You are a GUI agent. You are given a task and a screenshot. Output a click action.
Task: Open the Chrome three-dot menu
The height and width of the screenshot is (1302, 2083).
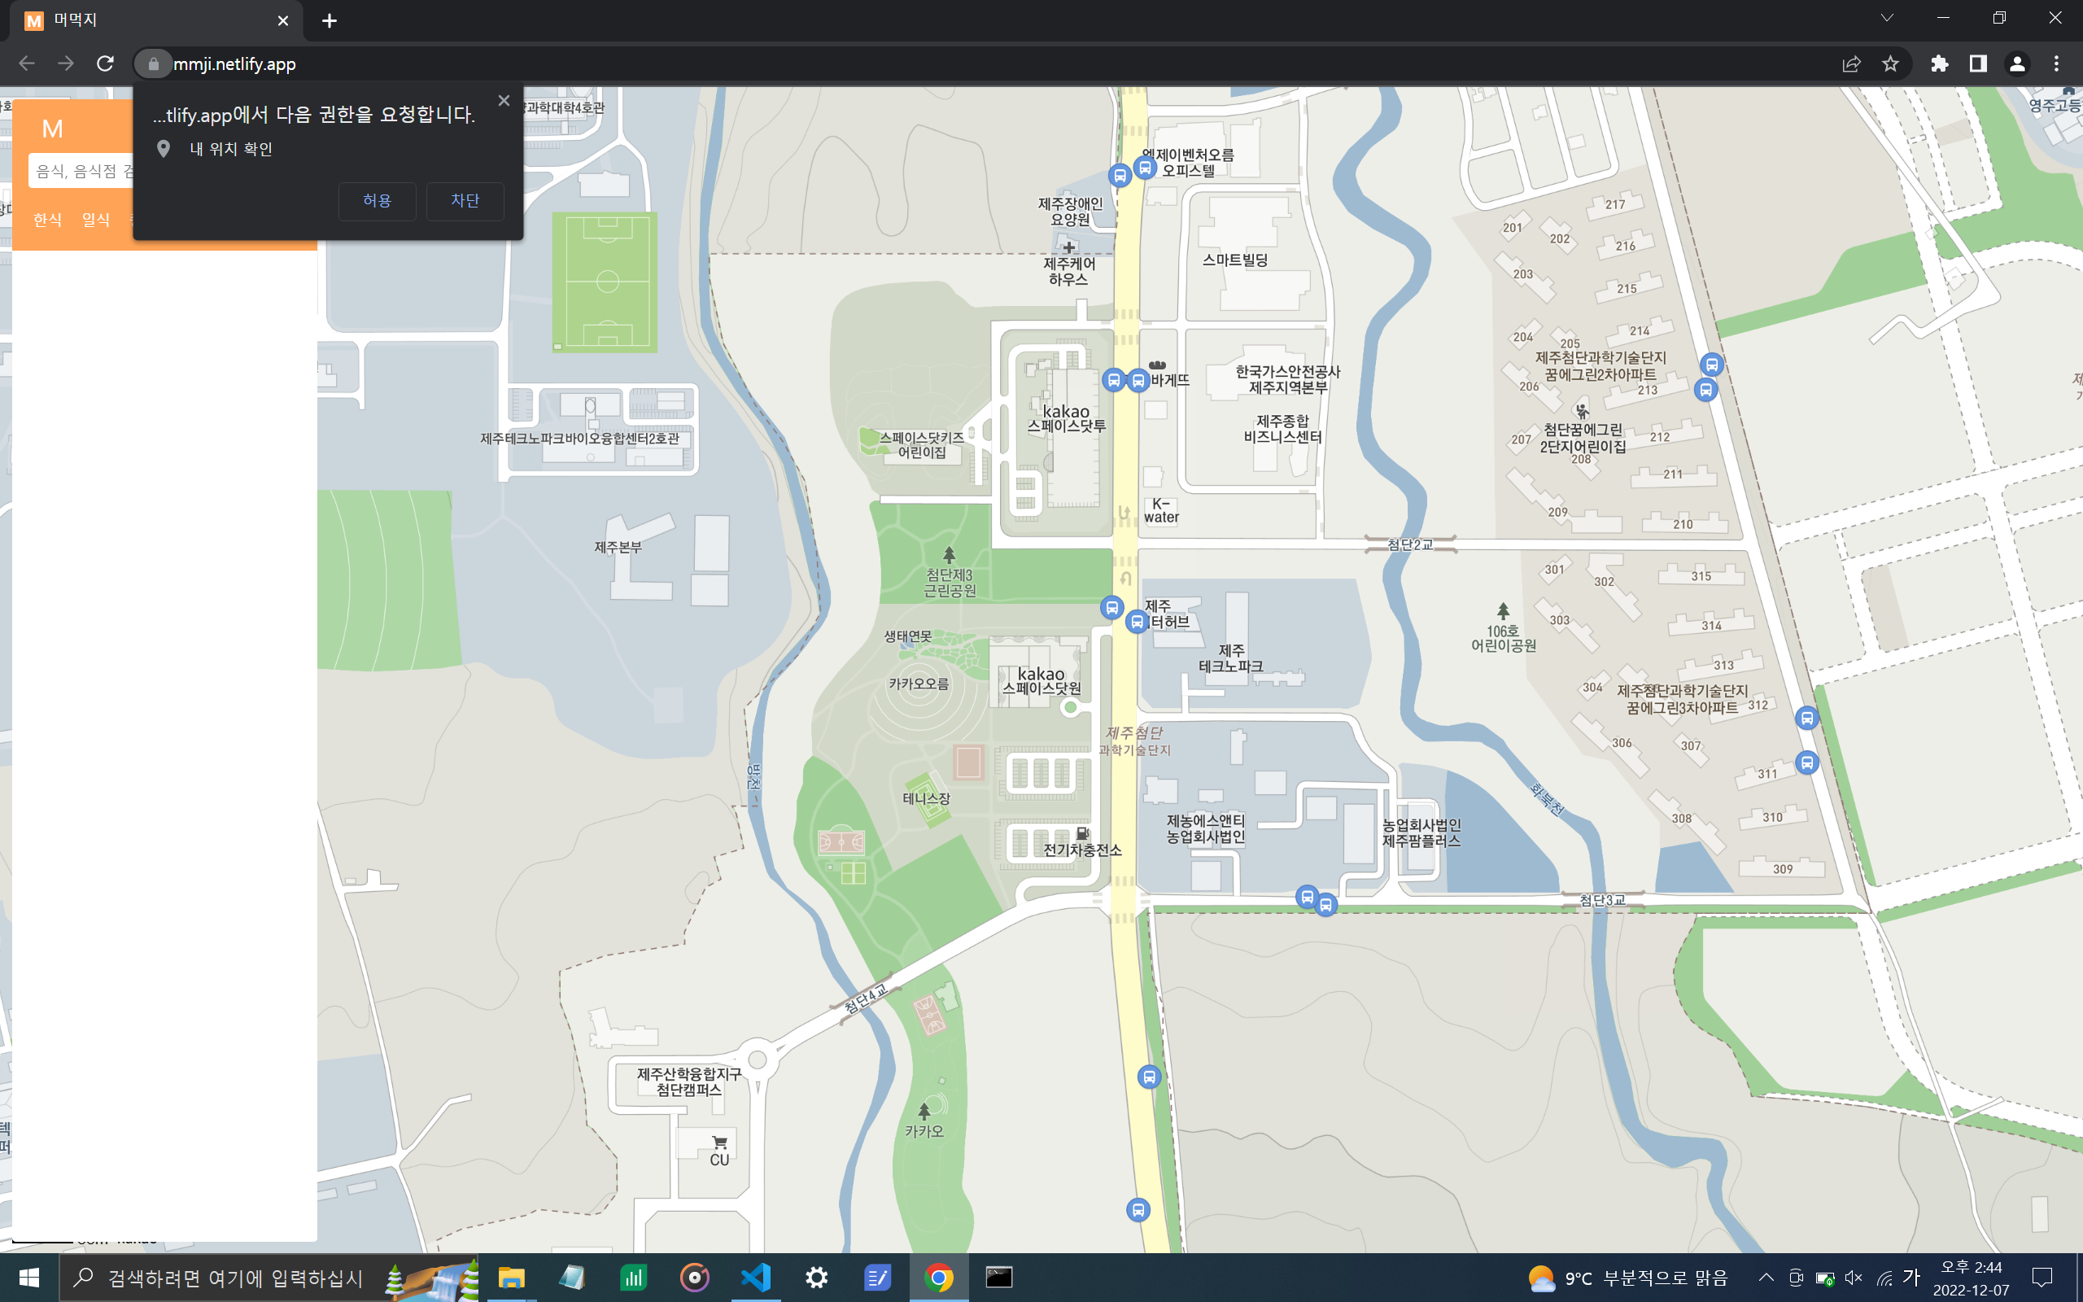(x=2056, y=63)
